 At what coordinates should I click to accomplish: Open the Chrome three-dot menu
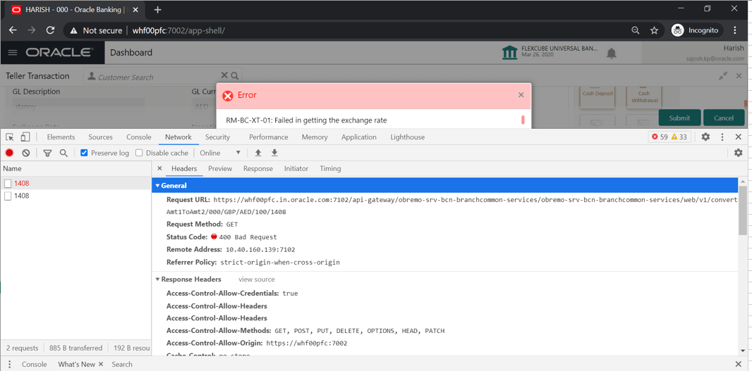click(735, 30)
